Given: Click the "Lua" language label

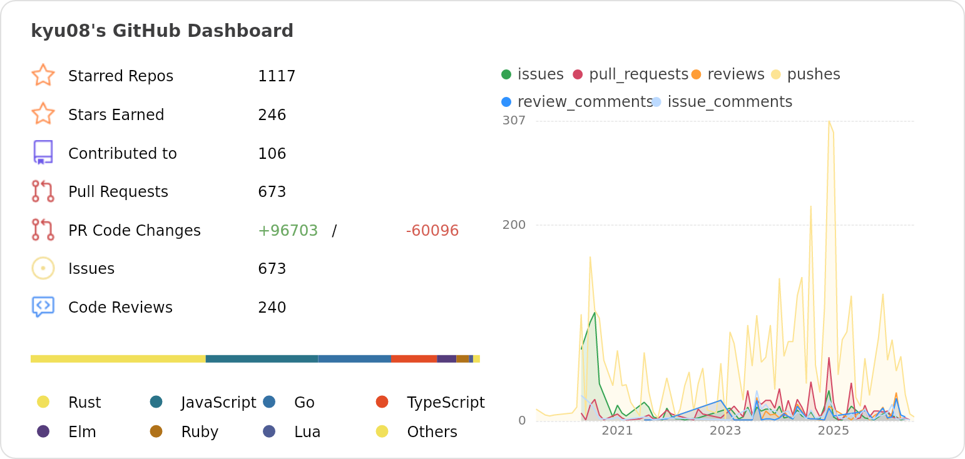Looking at the screenshot, I should pyautogui.click(x=307, y=432).
